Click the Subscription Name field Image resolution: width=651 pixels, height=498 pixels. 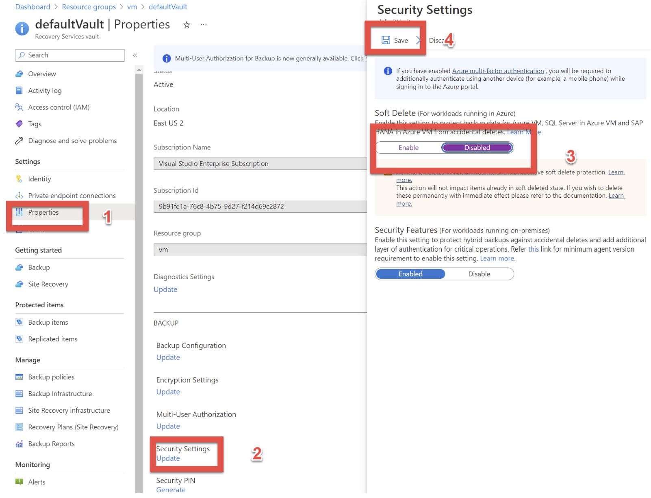pyautogui.click(x=260, y=164)
